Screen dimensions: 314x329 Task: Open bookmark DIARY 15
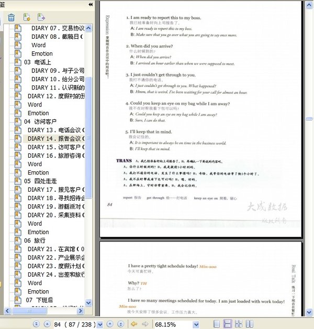tap(56, 147)
